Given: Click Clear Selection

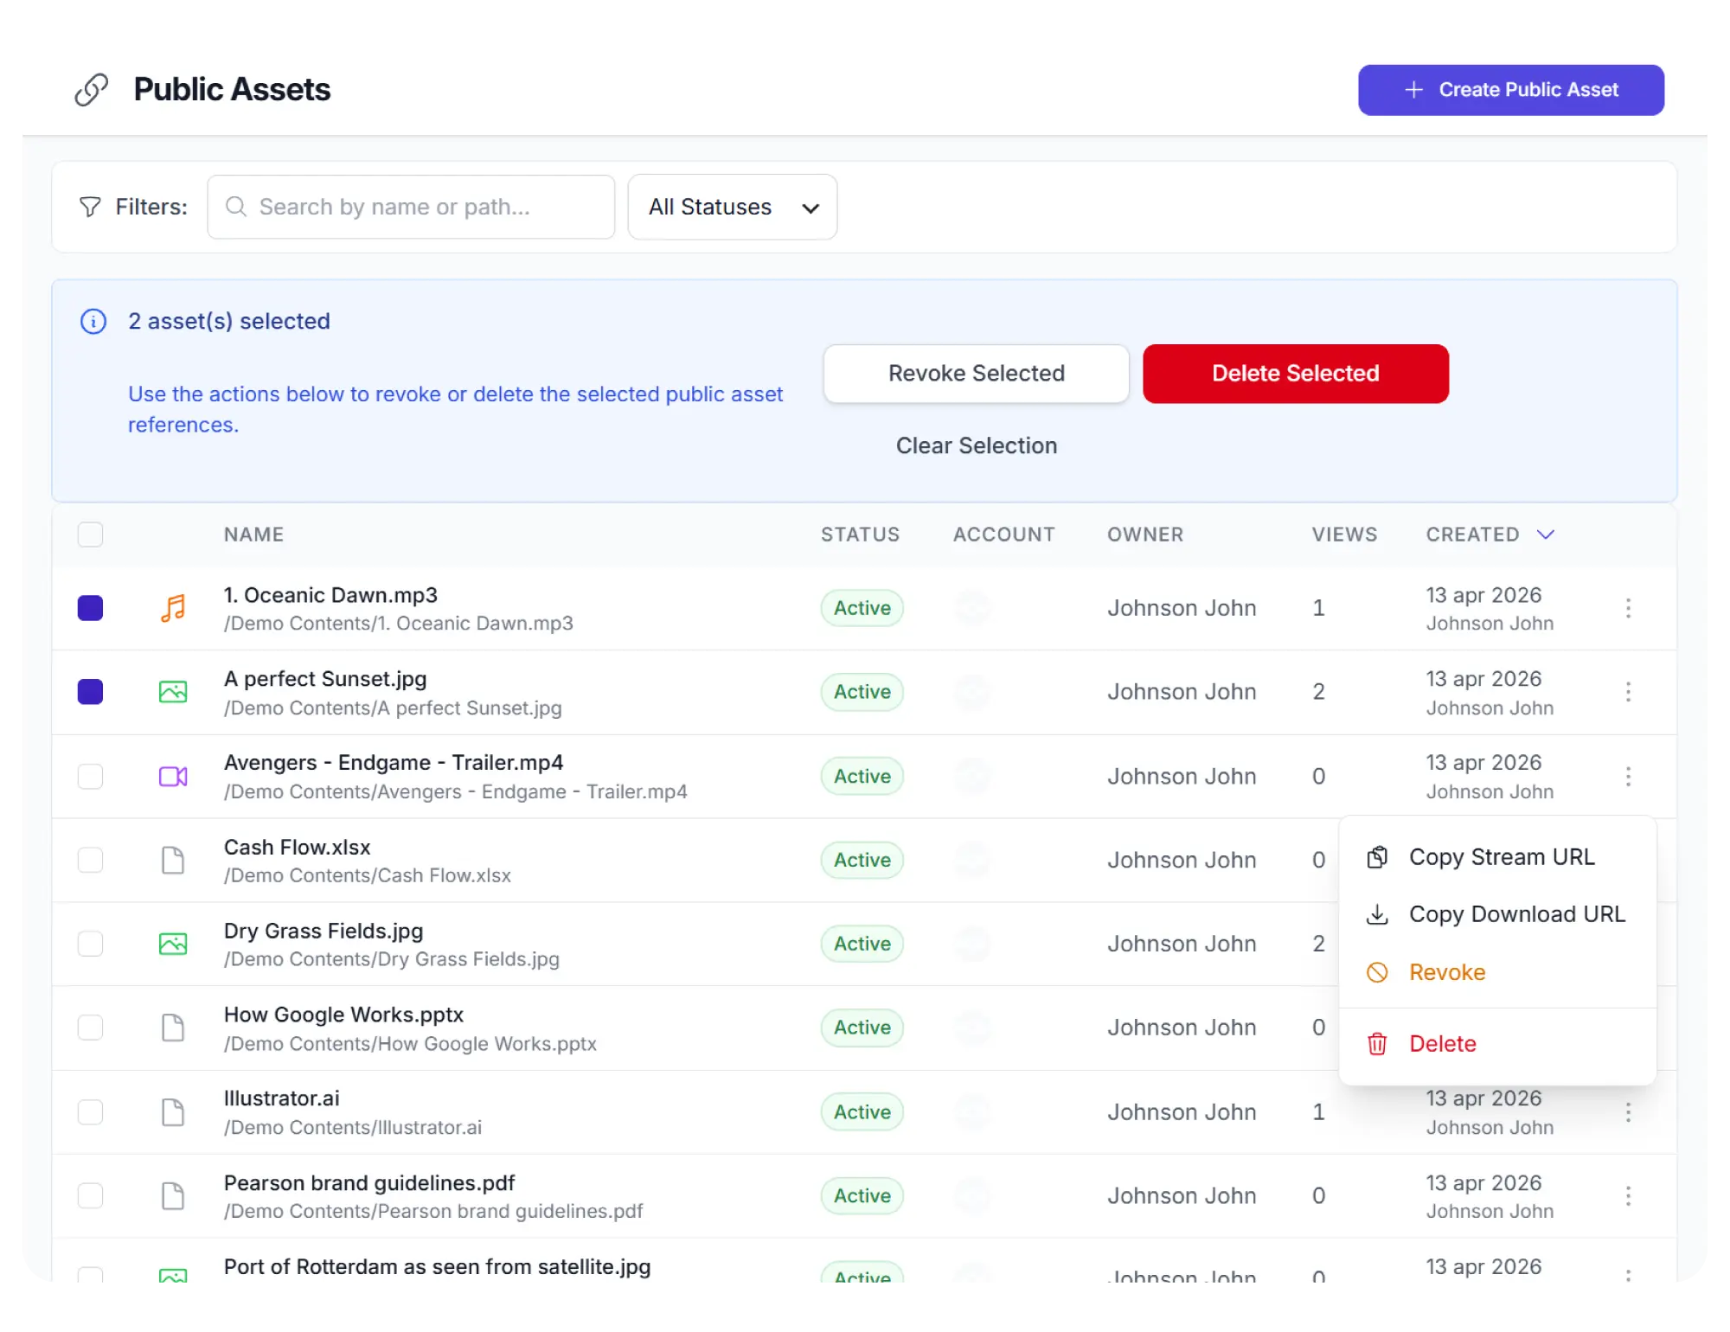Looking at the screenshot, I should point(976,445).
